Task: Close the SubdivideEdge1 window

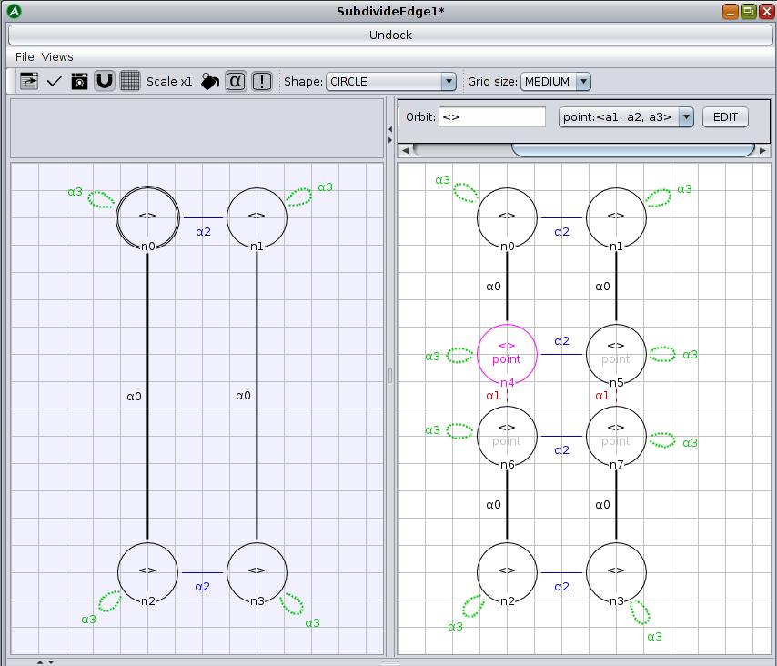Action: tap(766, 11)
